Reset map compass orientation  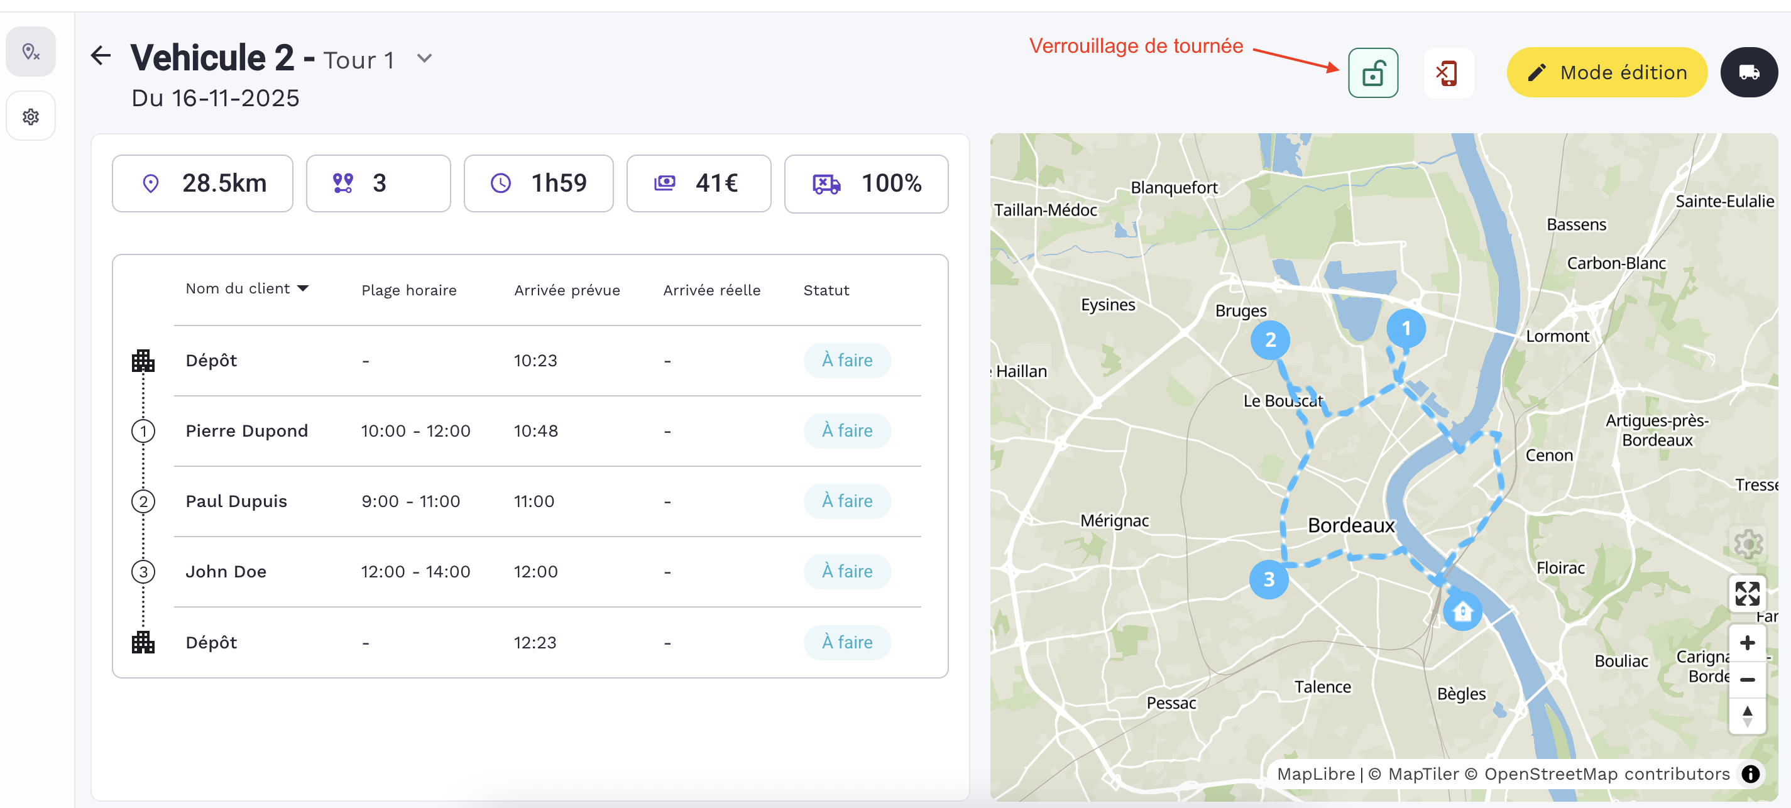click(1746, 716)
